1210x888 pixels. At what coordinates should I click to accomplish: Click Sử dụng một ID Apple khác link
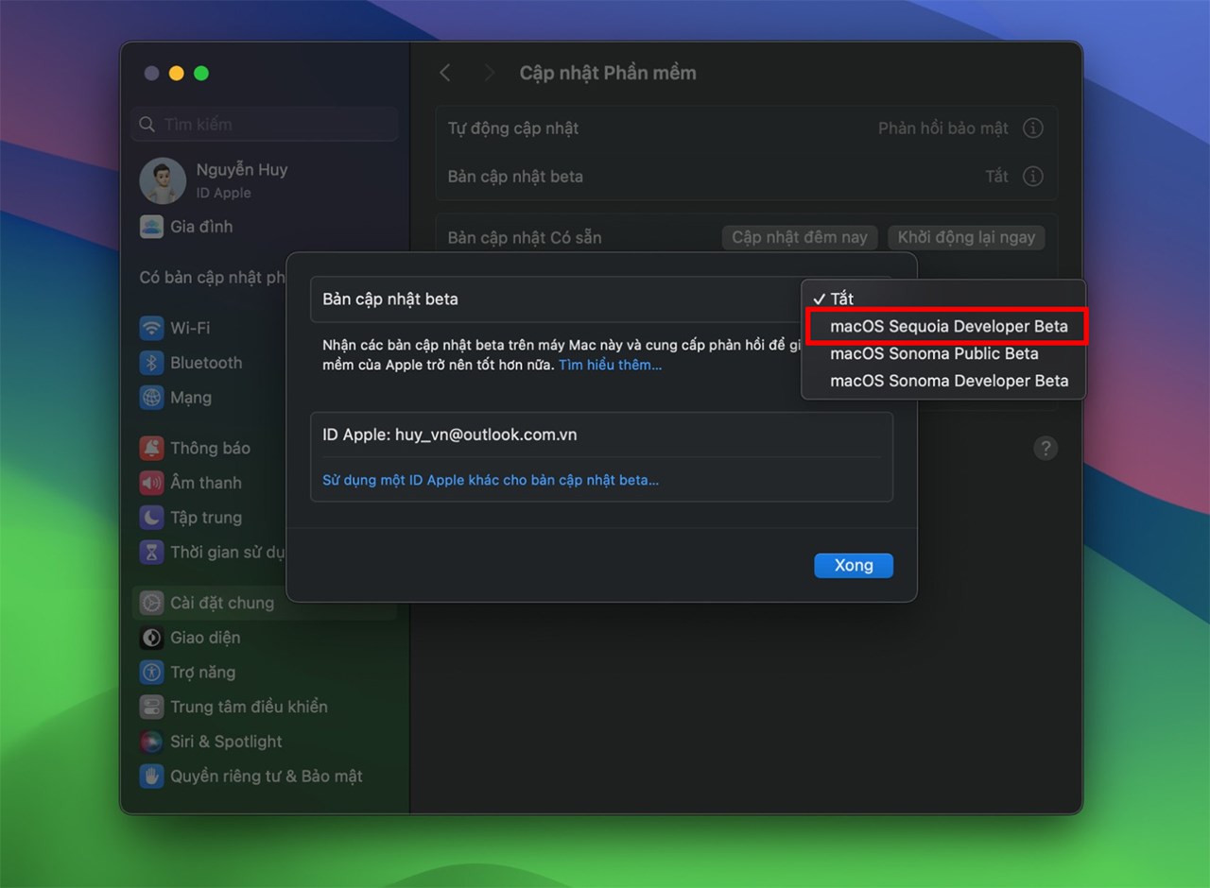(x=491, y=480)
